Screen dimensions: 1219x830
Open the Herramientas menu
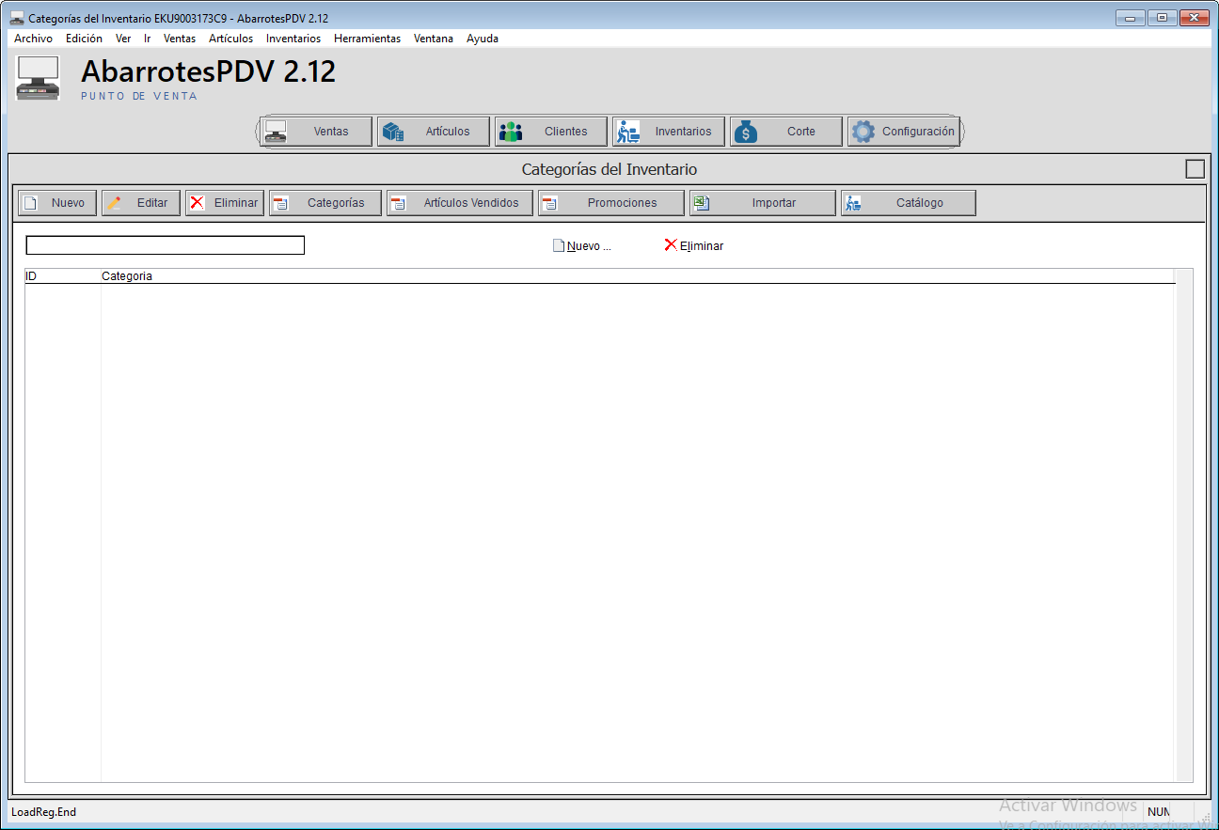point(367,39)
